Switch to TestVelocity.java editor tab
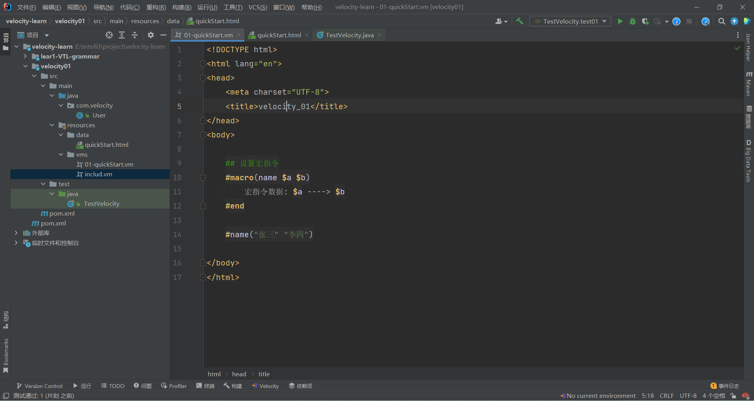 coord(350,35)
